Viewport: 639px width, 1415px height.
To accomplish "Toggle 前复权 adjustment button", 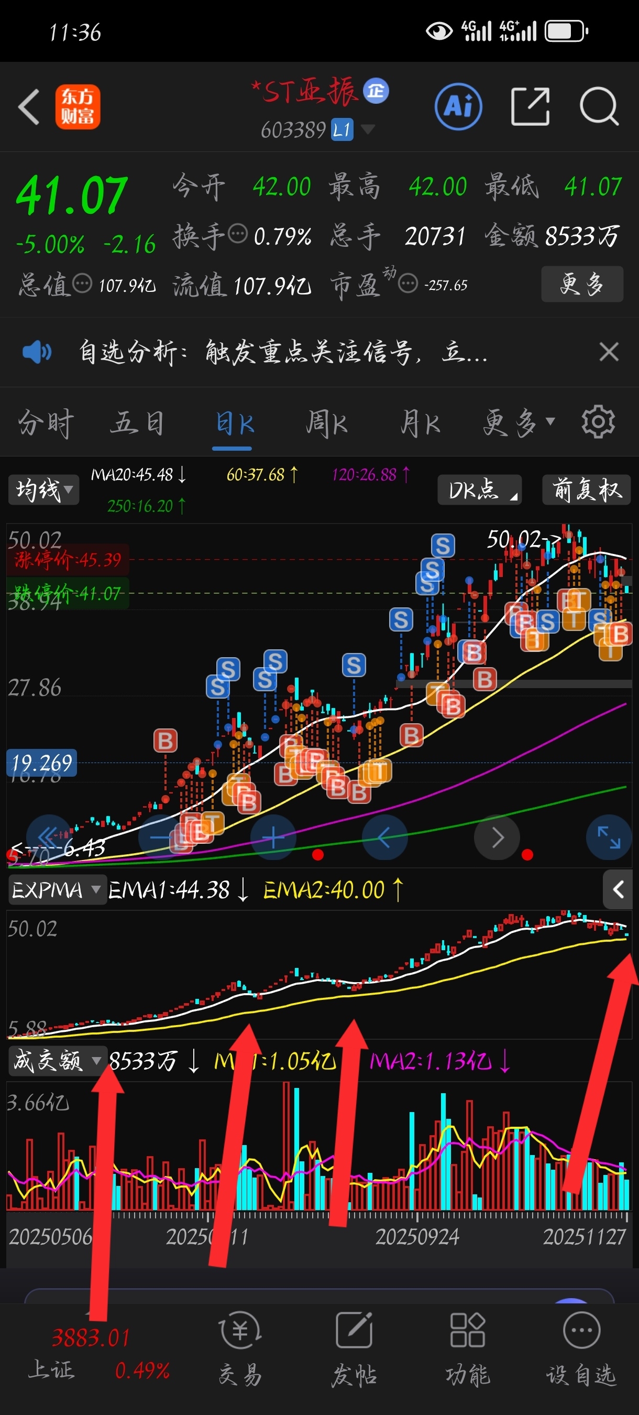I will point(586,489).
